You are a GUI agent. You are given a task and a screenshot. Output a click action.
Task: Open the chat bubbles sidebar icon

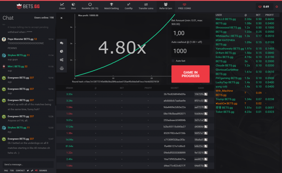pyautogui.click(x=61, y=43)
